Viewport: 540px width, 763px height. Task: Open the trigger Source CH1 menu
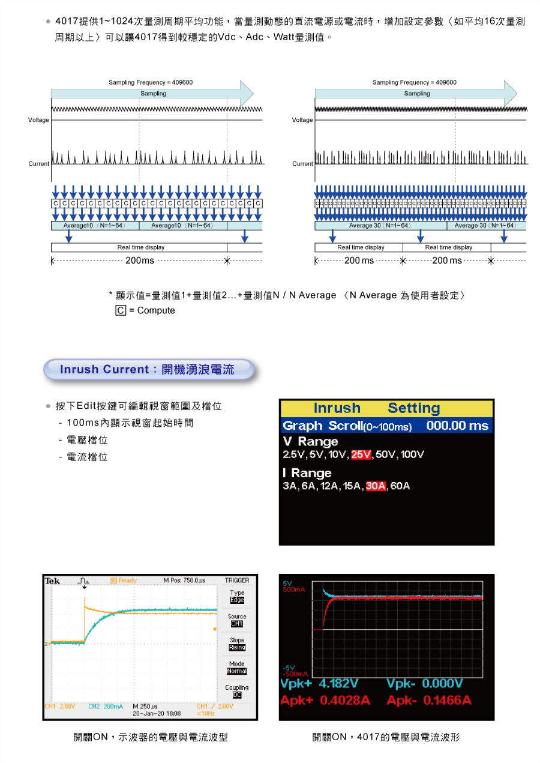[x=237, y=621]
